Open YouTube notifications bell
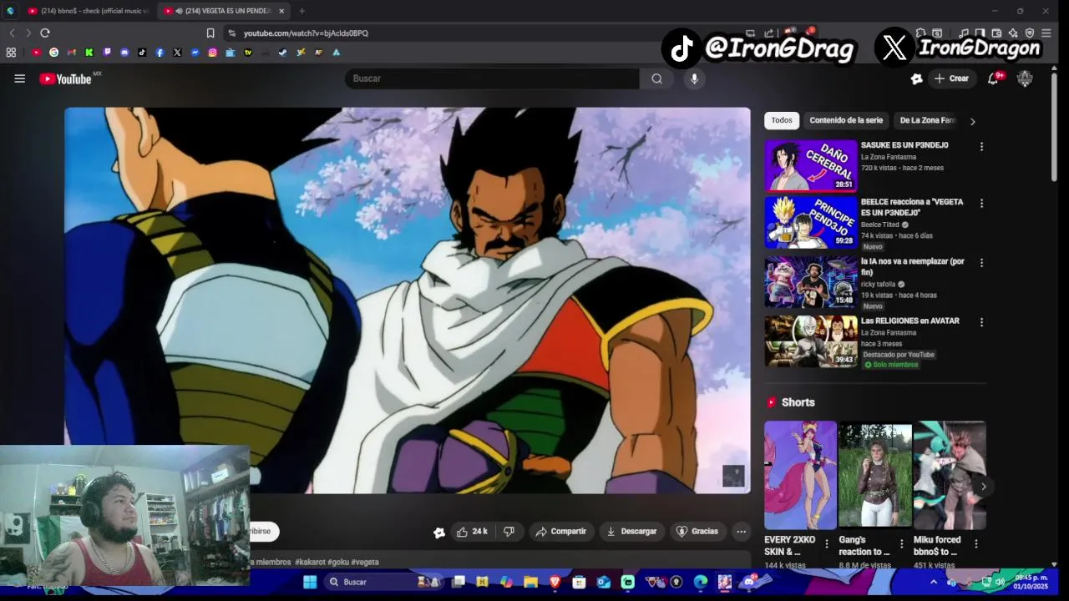 coord(993,78)
